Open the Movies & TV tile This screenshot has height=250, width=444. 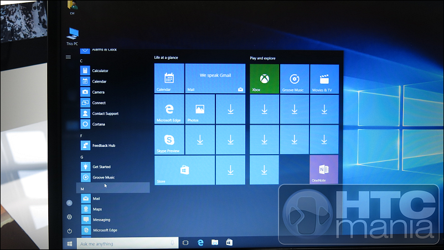pyautogui.click(x=324, y=79)
